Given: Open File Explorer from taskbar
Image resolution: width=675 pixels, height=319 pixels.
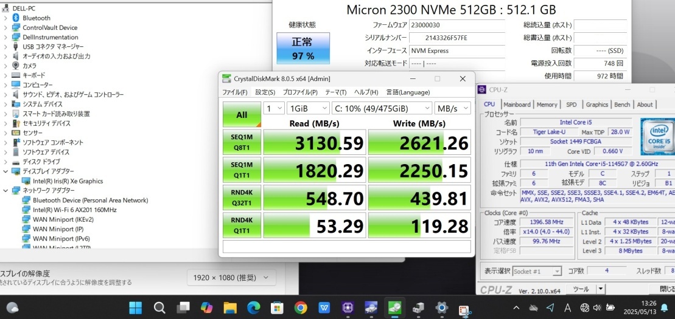Looking at the screenshot, I should (x=230, y=307).
